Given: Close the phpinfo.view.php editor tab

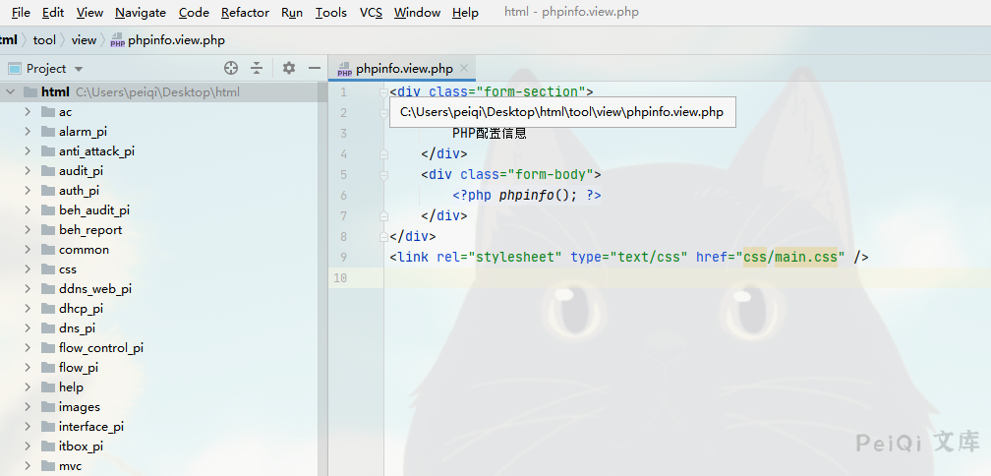Looking at the screenshot, I should [465, 69].
